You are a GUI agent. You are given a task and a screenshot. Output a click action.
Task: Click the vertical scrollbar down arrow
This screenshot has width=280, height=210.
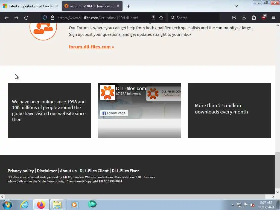pyautogui.click(x=278, y=192)
